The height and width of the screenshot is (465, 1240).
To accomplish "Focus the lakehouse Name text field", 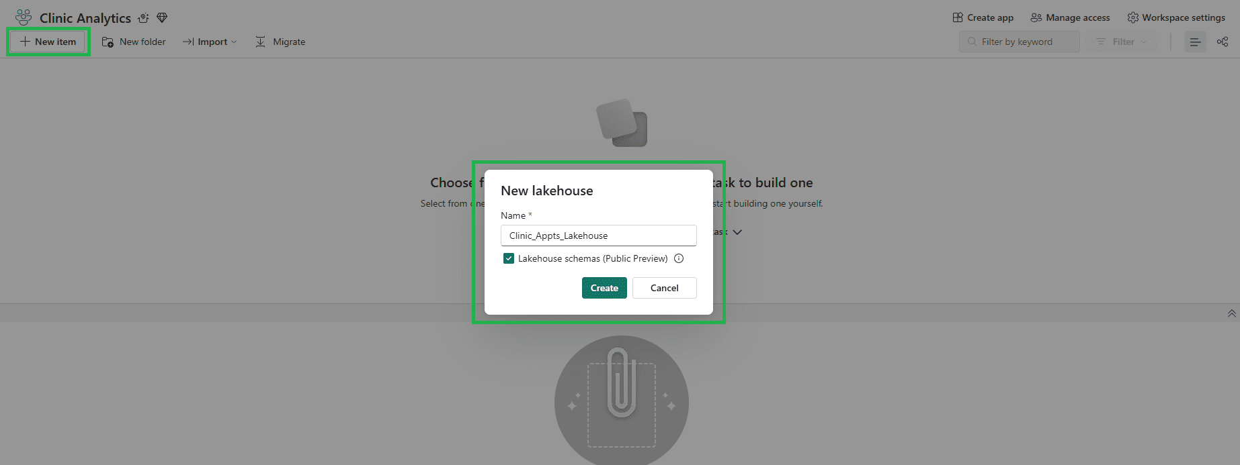I will [x=598, y=236].
